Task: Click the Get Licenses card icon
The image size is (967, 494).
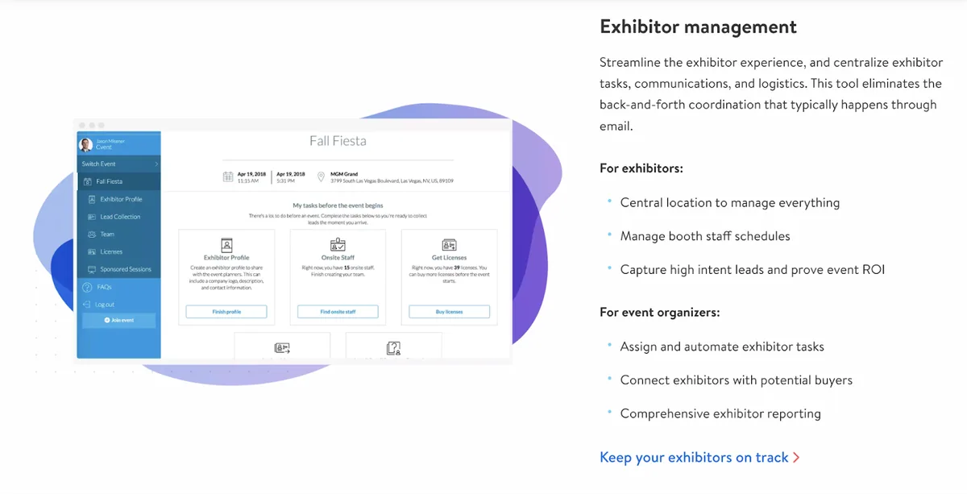Action: (x=449, y=245)
